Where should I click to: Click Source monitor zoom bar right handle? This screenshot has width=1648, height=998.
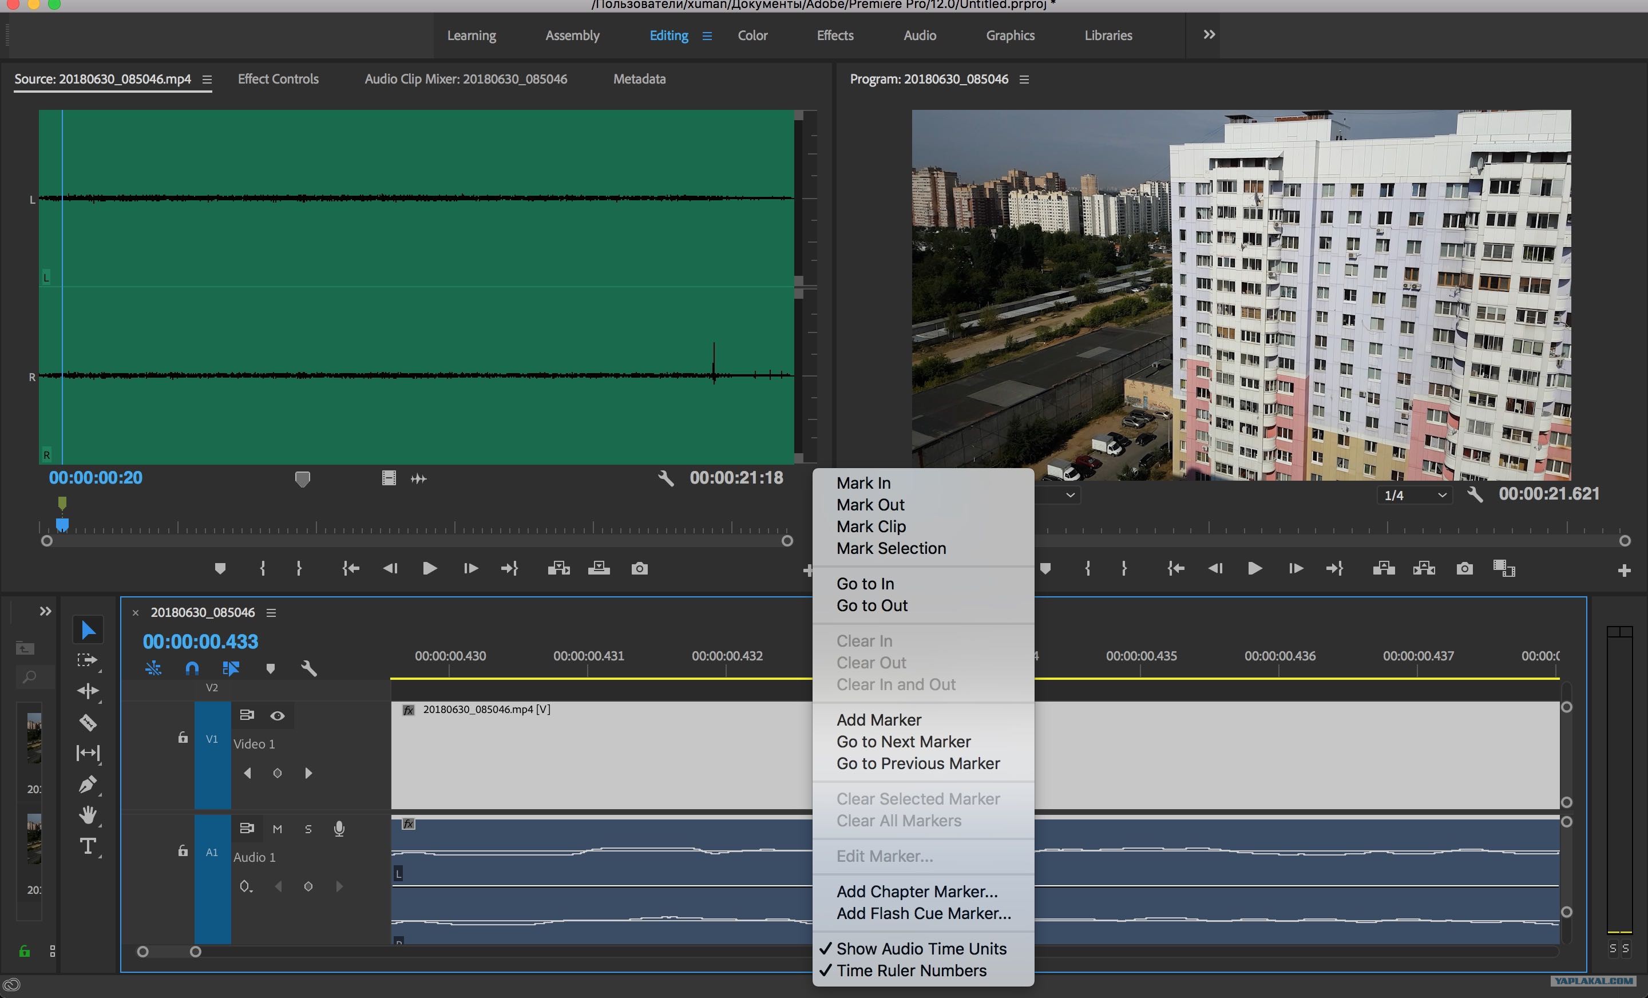click(x=787, y=540)
